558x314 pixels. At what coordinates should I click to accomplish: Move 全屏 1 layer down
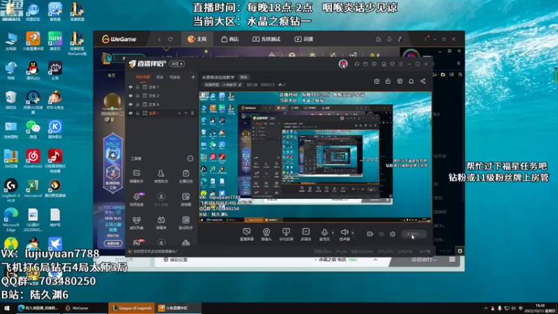pyautogui.click(x=186, y=113)
